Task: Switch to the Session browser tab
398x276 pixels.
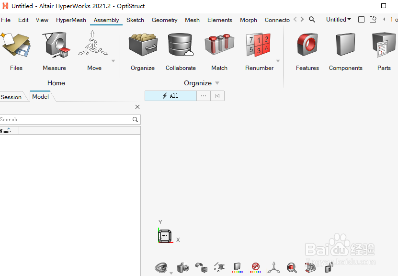Action: [x=11, y=97]
